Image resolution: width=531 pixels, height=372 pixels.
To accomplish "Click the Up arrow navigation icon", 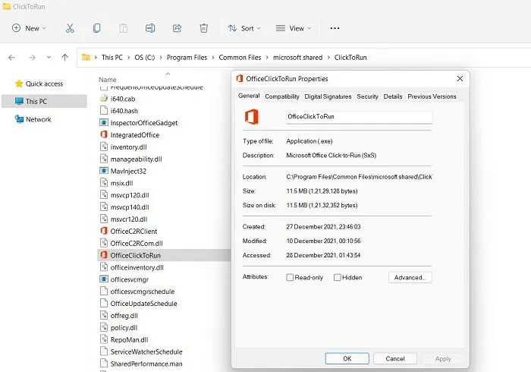I will pyautogui.click(x=65, y=57).
